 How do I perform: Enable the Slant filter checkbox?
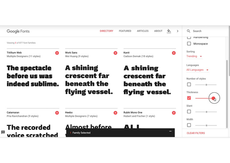pyautogui.click(x=189, y=111)
